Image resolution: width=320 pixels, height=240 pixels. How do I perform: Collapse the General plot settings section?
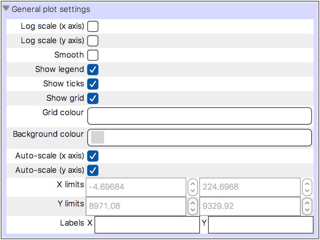(x=6, y=8)
